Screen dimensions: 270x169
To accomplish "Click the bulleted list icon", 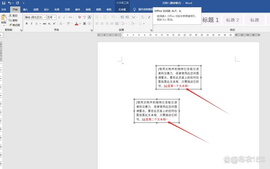I will click(x=97, y=17).
